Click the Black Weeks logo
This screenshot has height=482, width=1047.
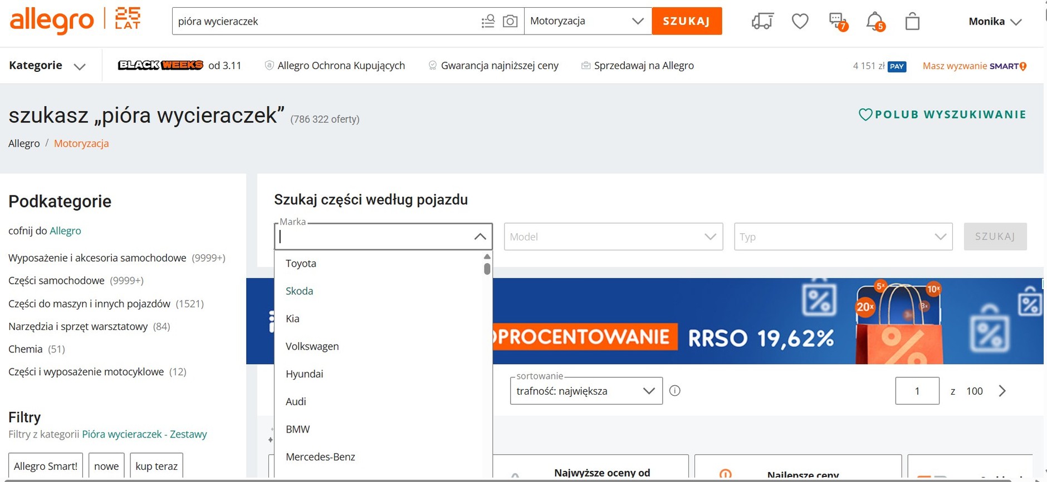pos(160,65)
